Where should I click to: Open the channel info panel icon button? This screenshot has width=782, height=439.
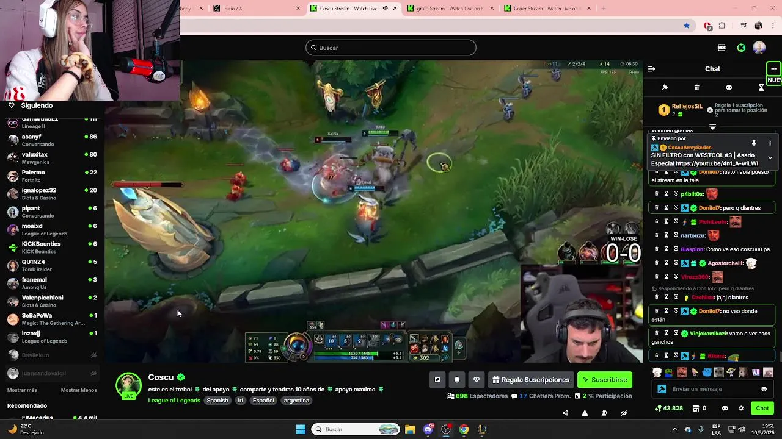[437, 380]
